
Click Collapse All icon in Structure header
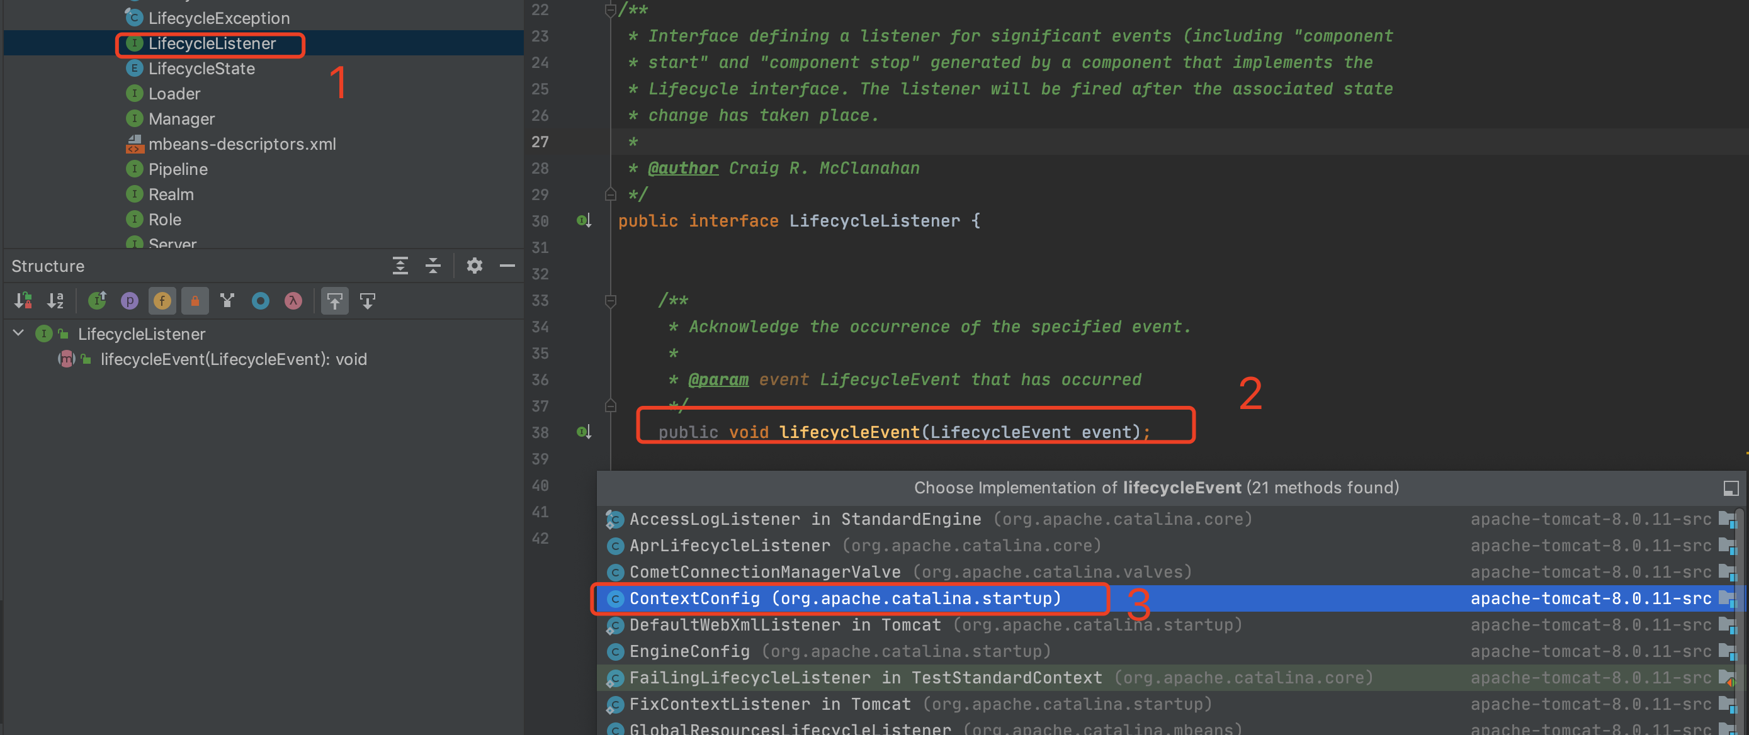[433, 266]
